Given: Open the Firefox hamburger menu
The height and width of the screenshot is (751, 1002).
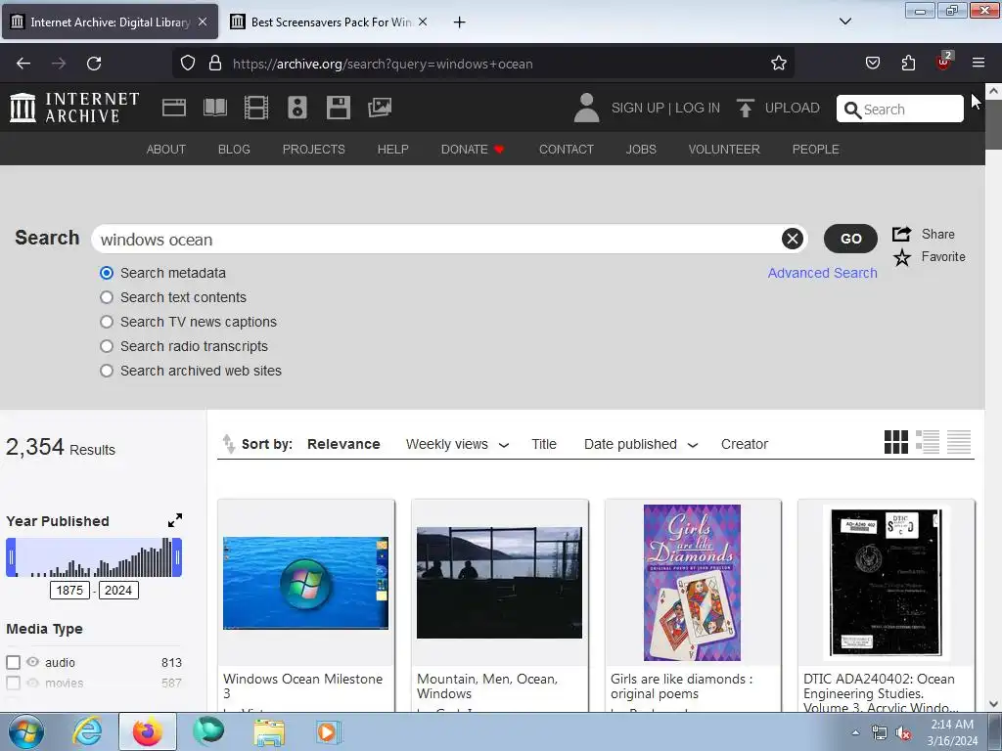Looking at the screenshot, I should click(x=979, y=63).
